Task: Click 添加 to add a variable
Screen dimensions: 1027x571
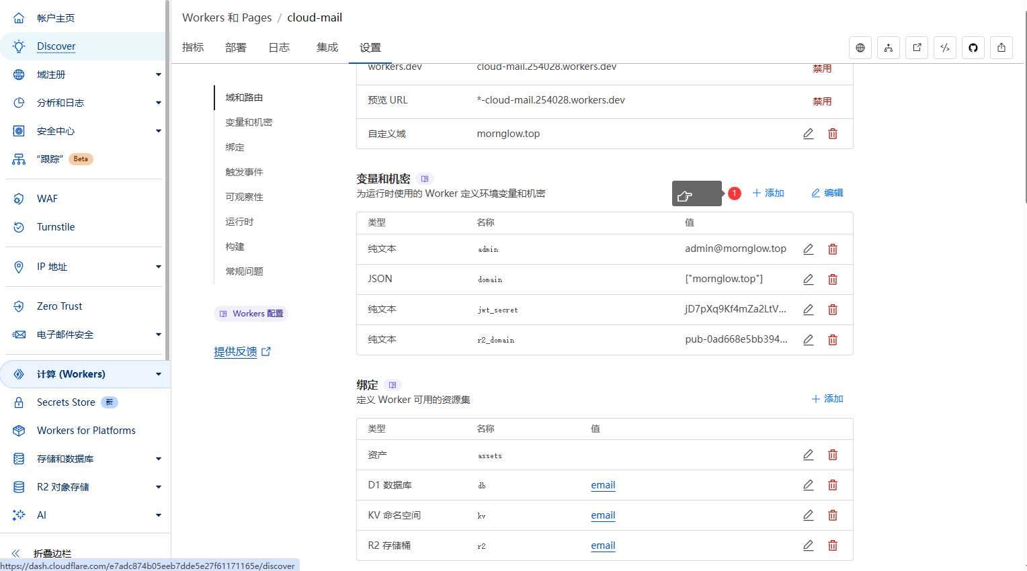Action: (768, 193)
